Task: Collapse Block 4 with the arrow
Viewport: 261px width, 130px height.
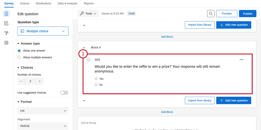Action: [x=84, y=48]
